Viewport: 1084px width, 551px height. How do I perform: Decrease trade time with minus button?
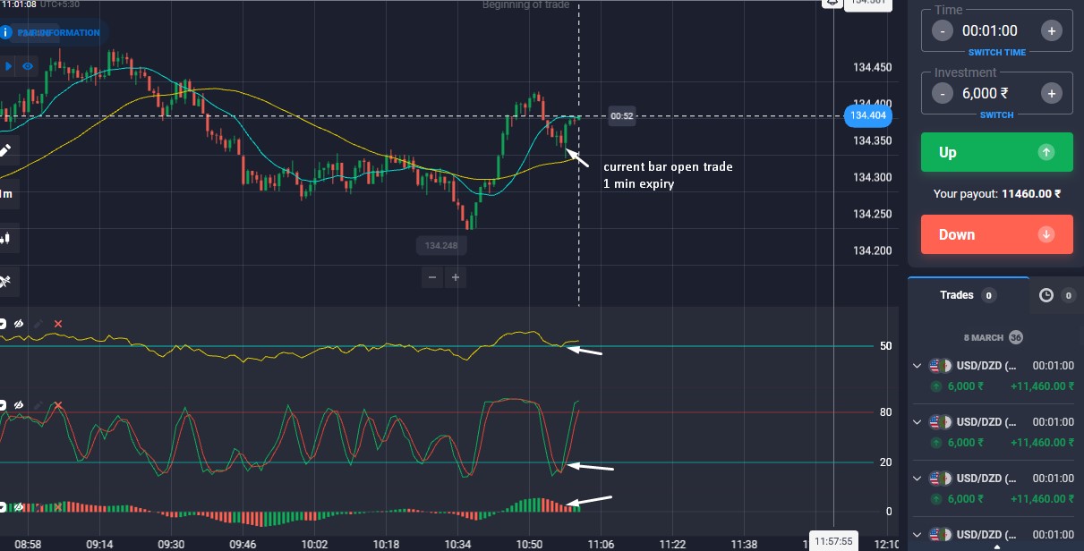[943, 30]
